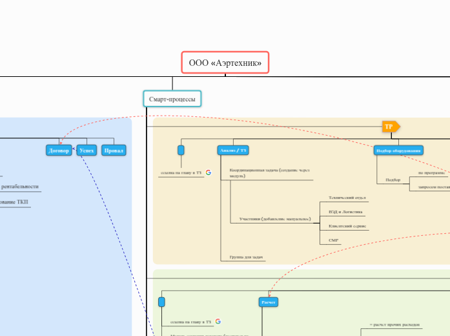Select the Подбор оборудования node
The height and width of the screenshot is (336, 450).
click(x=398, y=151)
